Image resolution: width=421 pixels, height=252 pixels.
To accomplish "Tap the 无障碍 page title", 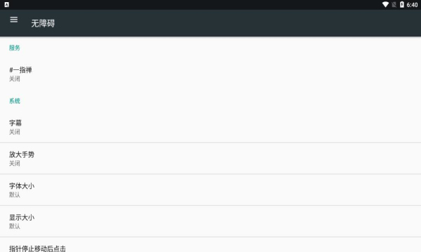I will click(x=43, y=23).
